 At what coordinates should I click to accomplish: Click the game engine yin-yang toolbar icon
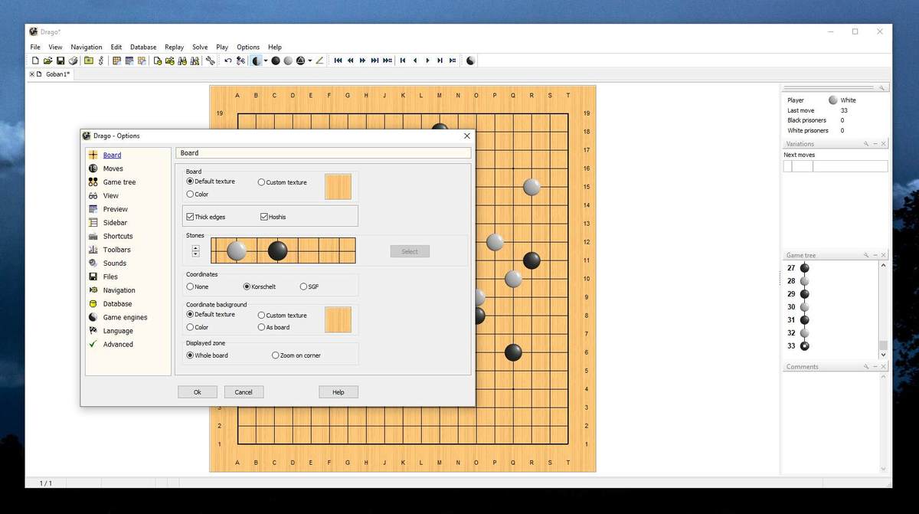point(470,61)
